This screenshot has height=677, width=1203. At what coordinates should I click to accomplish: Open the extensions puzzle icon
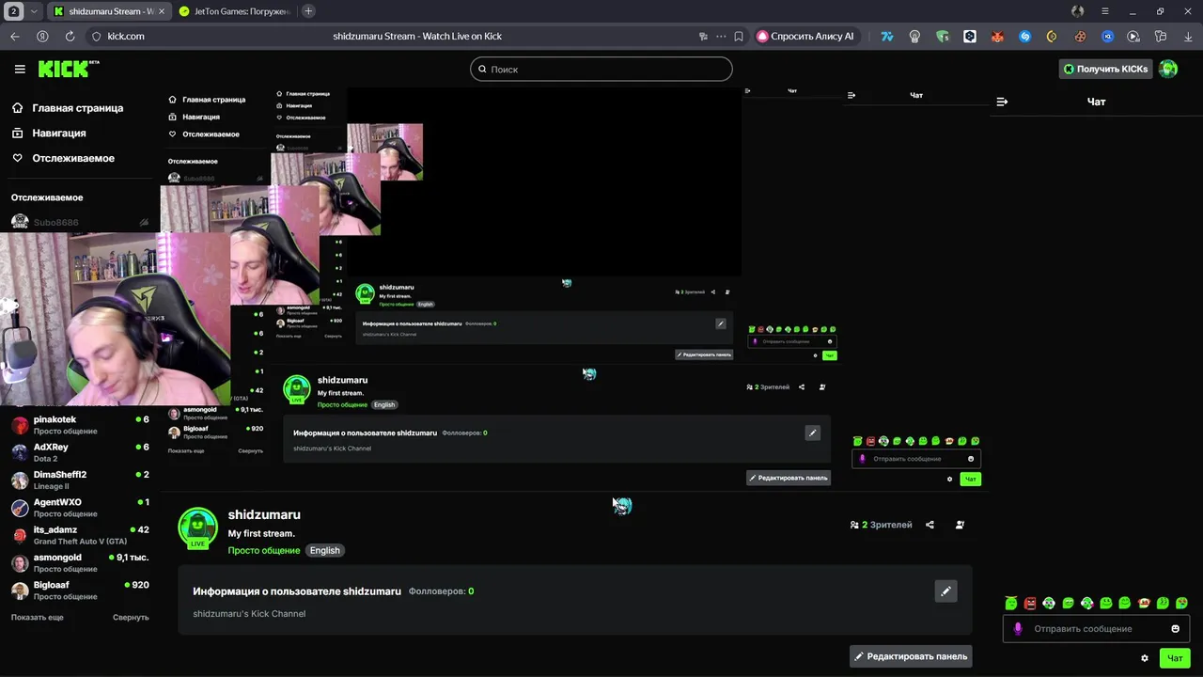(1161, 36)
